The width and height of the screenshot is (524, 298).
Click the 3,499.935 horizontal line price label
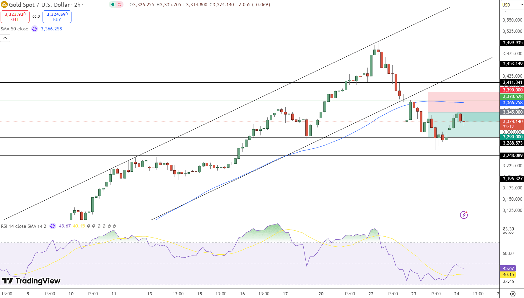click(512, 43)
